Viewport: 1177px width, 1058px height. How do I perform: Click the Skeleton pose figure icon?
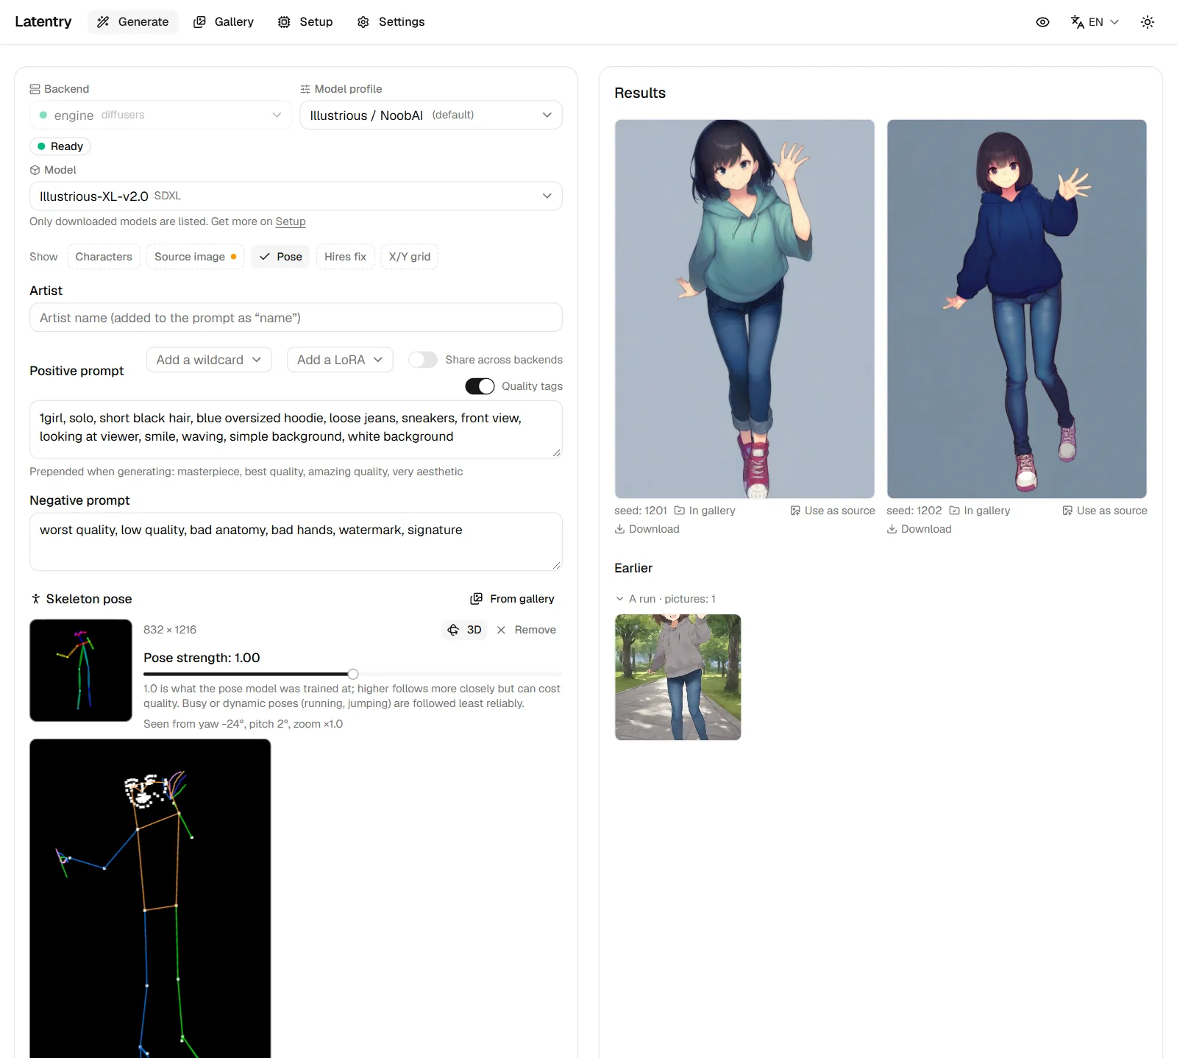click(x=35, y=599)
